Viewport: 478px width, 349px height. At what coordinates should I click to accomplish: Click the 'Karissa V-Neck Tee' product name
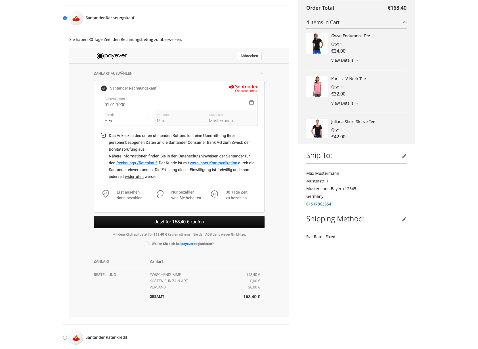349,79
